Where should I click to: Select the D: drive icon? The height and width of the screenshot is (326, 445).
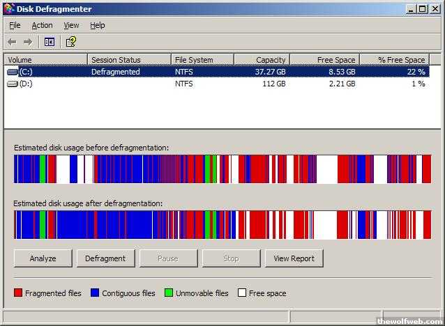[x=12, y=84]
